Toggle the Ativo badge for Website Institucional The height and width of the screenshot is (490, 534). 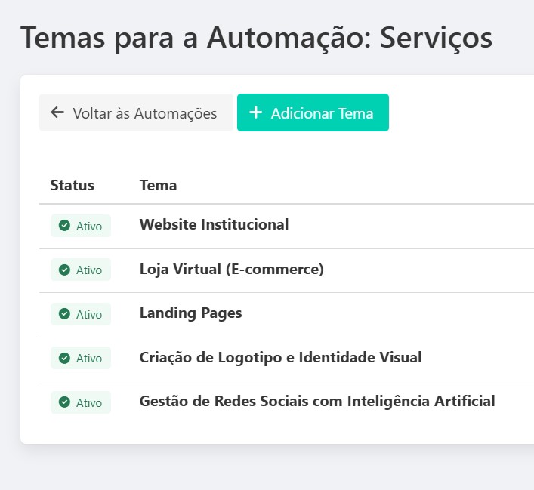point(81,225)
